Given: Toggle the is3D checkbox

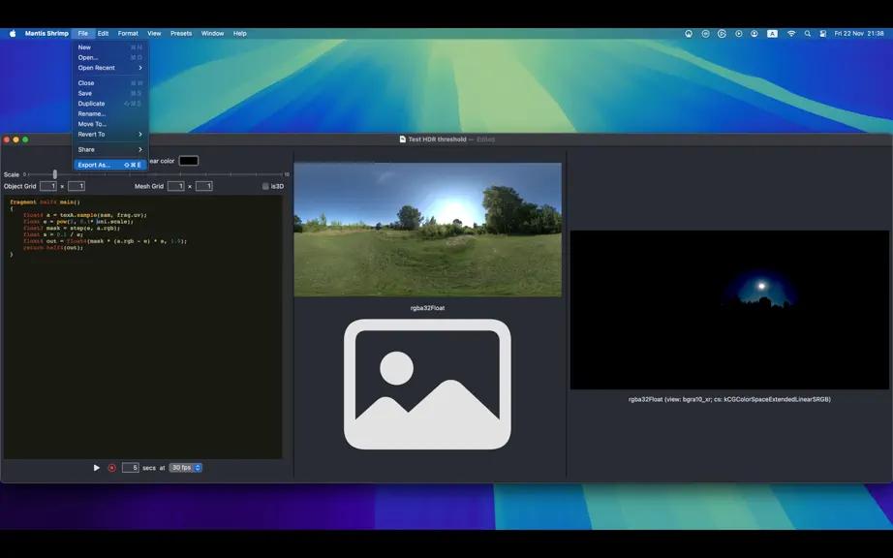Looking at the screenshot, I should click(265, 186).
